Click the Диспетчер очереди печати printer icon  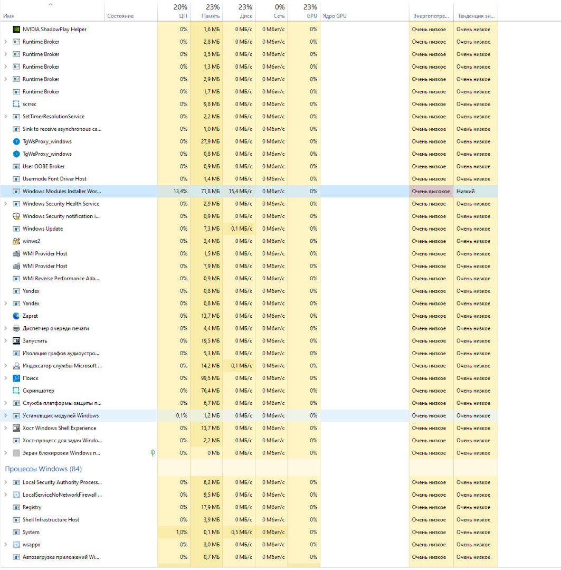(16, 329)
